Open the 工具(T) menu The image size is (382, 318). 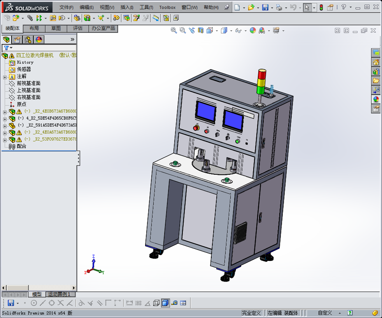(146, 7)
